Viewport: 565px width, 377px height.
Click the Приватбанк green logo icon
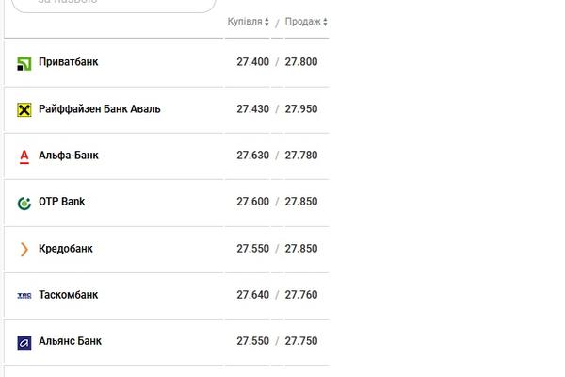24,63
